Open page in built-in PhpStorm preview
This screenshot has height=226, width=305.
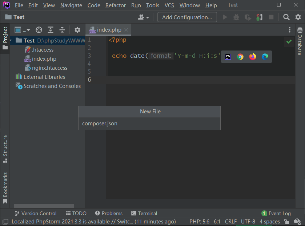coord(228,57)
